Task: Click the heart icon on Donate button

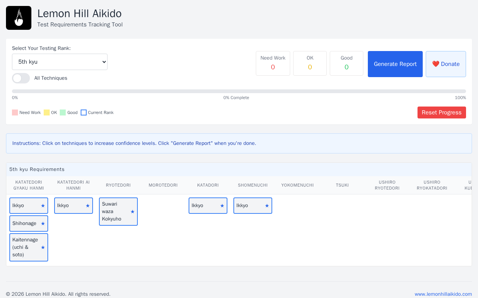Action: (x=436, y=64)
